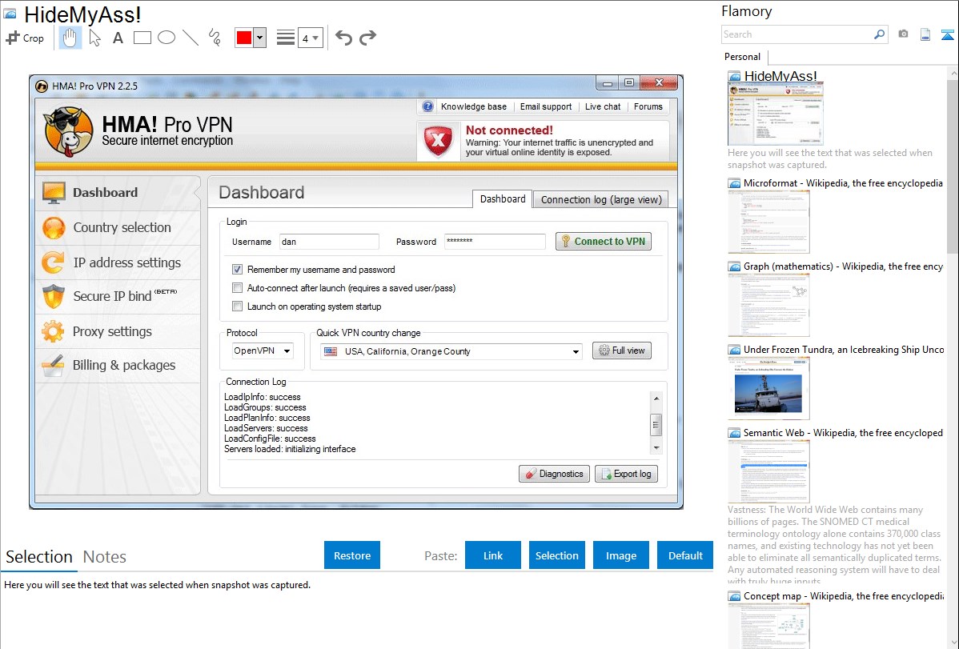The height and width of the screenshot is (649, 959).
Task: Click the document page icon in Flamory
Action: [925, 34]
